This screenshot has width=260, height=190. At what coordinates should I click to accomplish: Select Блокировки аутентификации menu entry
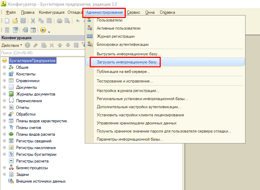[x=165, y=44]
